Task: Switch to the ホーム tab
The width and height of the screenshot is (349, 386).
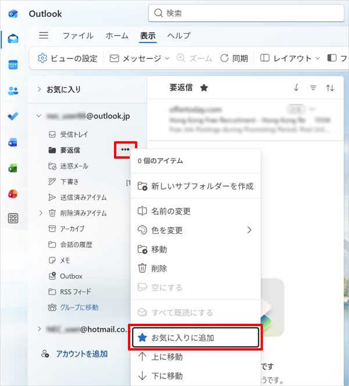Action: [x=117, y=36]
